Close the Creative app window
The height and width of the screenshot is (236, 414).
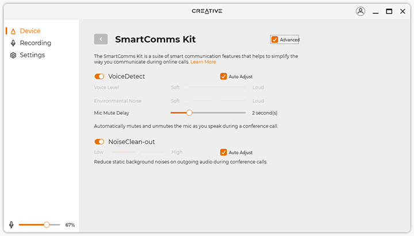click(402, 11)
